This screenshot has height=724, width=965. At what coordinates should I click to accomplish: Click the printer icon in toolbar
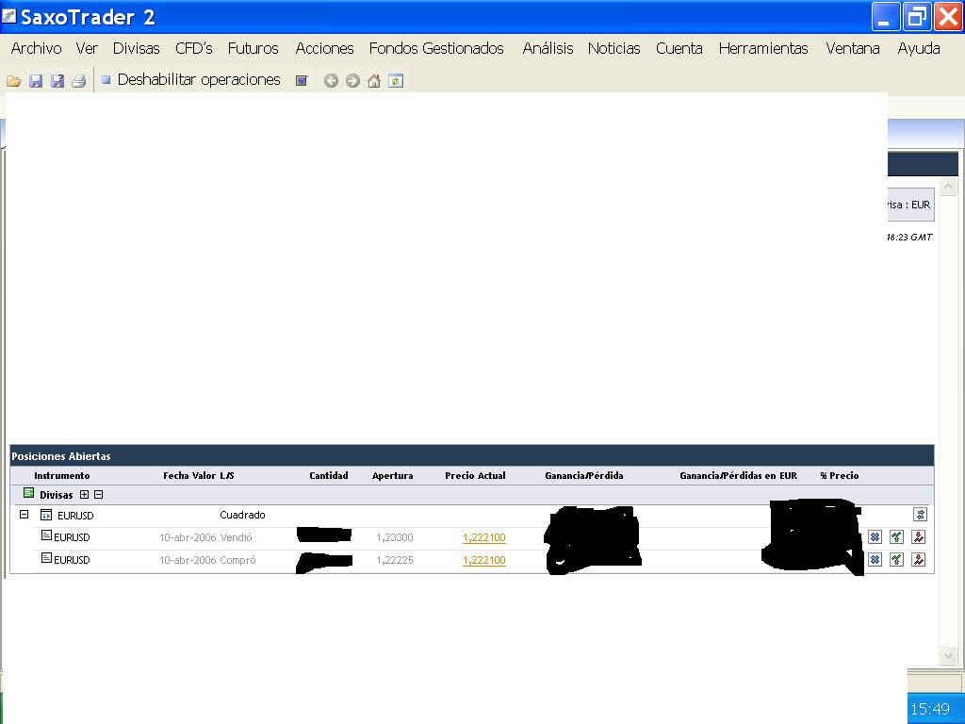click(78, 81)
